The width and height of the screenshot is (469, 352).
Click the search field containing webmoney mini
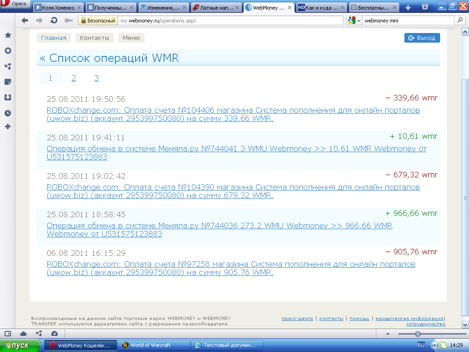pos(408,20)
